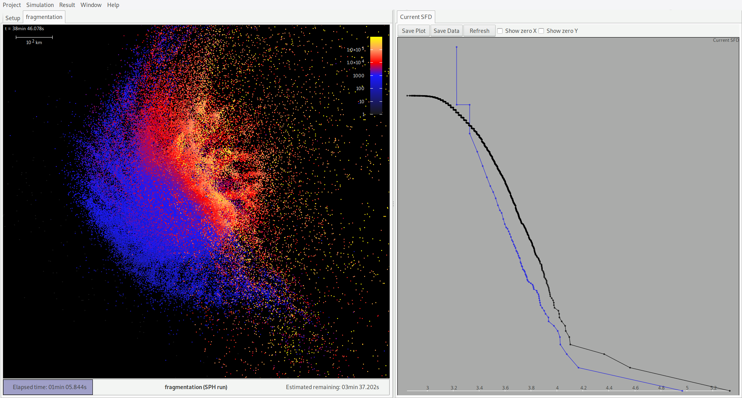Click the 'Estimated remaining: 03min 37.202s' text

[x=332, y=387]
